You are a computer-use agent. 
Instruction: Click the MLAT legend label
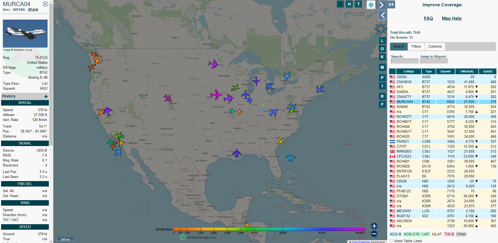(x=437, y=234)
